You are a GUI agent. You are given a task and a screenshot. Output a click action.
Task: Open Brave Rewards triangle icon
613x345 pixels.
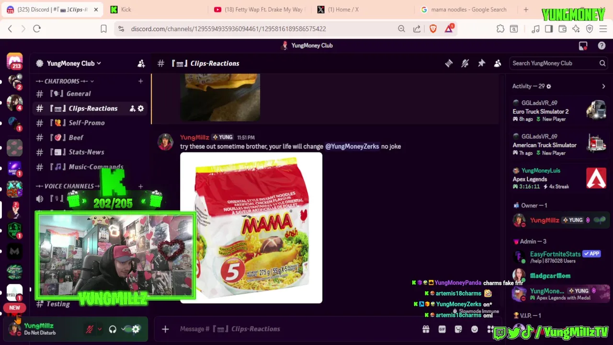[449, 29]
